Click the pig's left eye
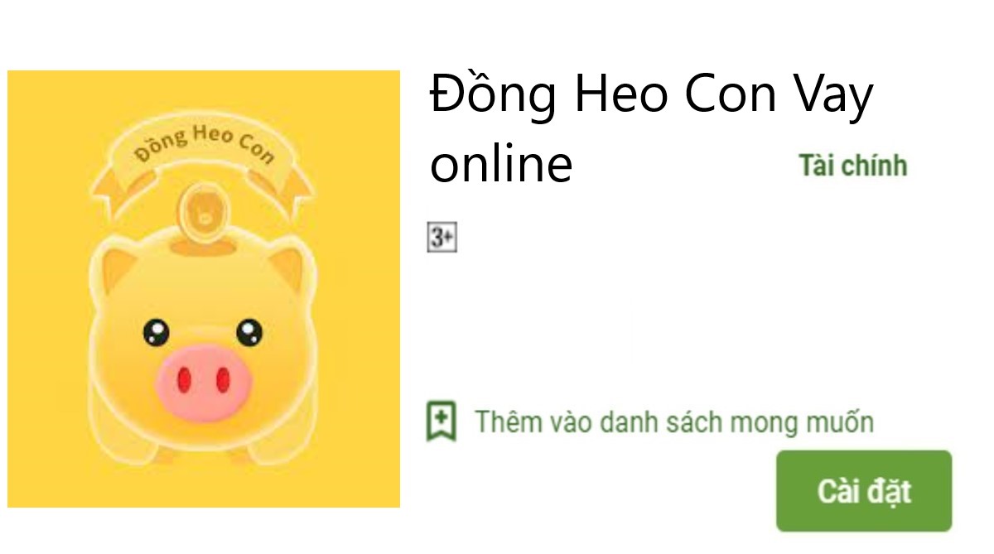Screen dimensions: 994x554 point(156,332)
